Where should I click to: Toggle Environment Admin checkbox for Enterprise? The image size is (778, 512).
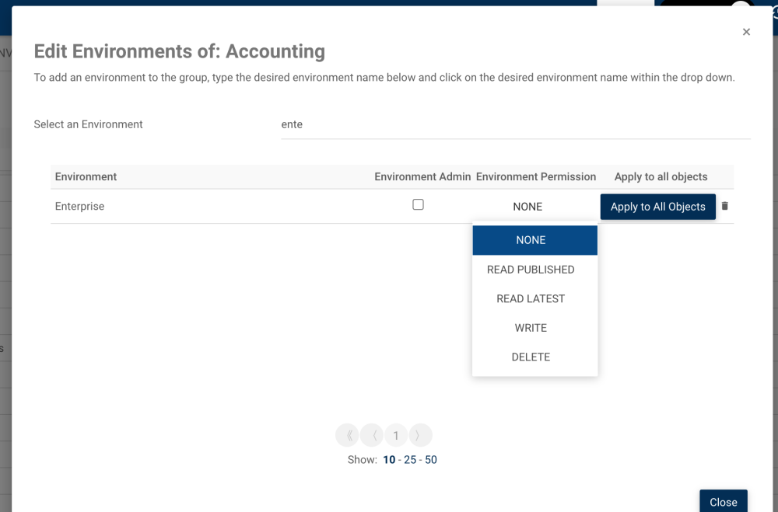tap(418, 204)
